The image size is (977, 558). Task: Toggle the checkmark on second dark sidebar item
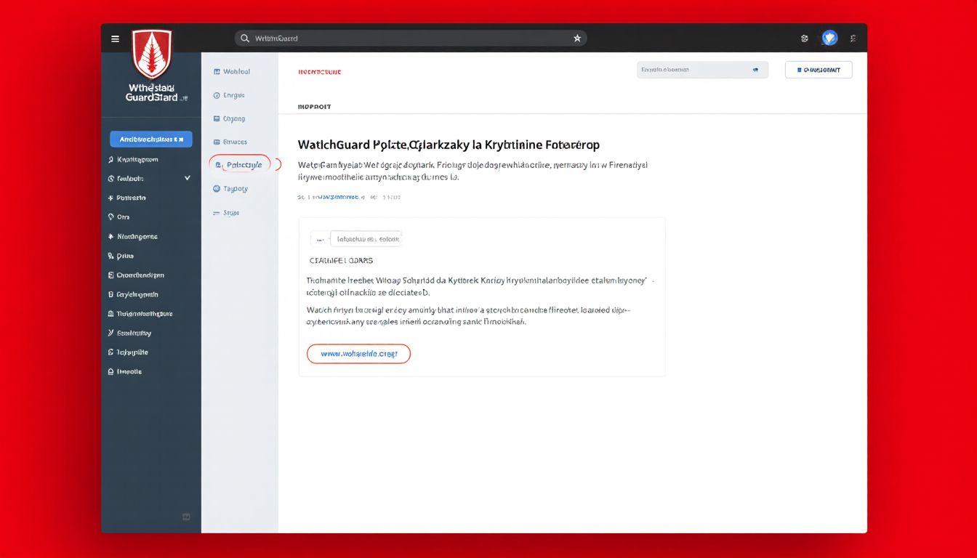pos(188,178)
